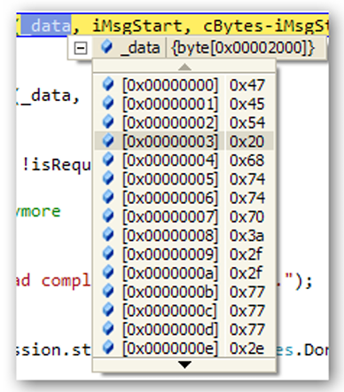This screenshot has width=344, height=392.
Task: Click icon beside index [0x0000000d]
Action: point(108,329)
